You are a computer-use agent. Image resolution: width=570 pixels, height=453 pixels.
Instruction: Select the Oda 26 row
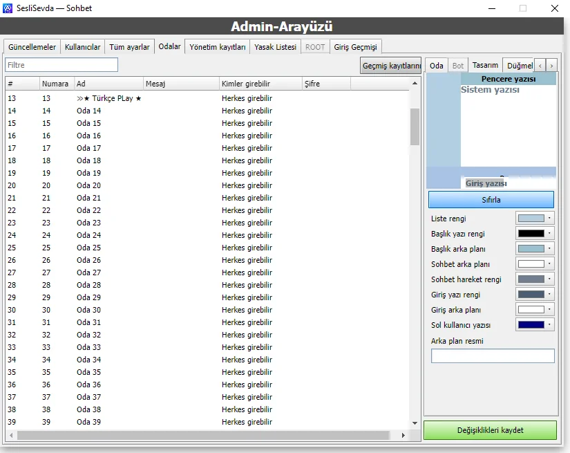(x=207, y=260)
